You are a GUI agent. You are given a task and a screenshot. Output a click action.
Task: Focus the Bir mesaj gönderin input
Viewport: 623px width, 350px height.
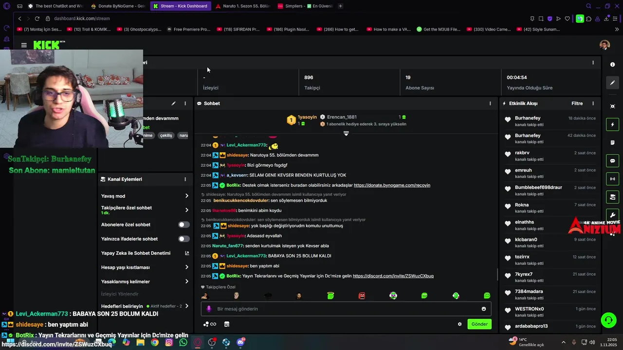346,309
